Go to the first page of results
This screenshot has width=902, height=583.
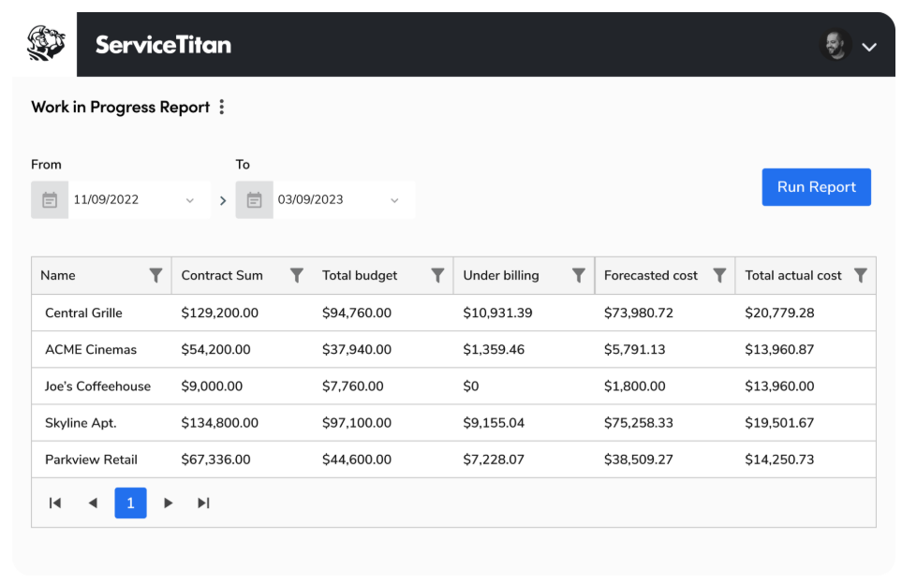coord(55,503)
